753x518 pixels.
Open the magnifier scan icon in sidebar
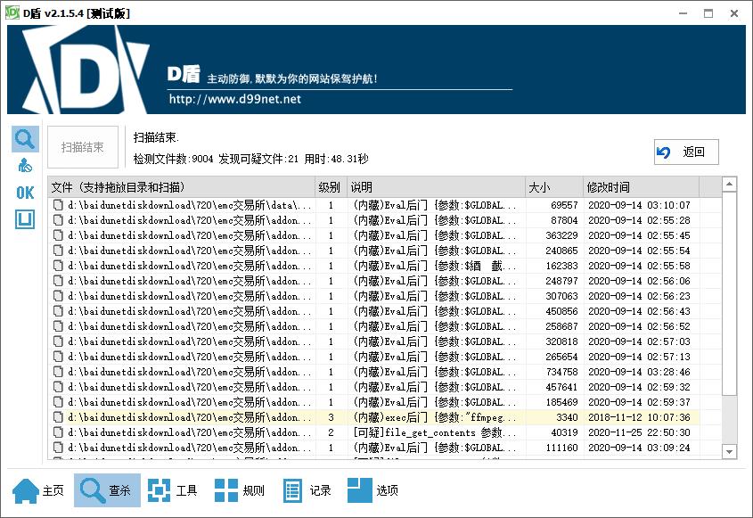25,139
